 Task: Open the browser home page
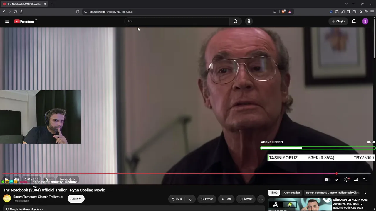(x=21, y=12)
